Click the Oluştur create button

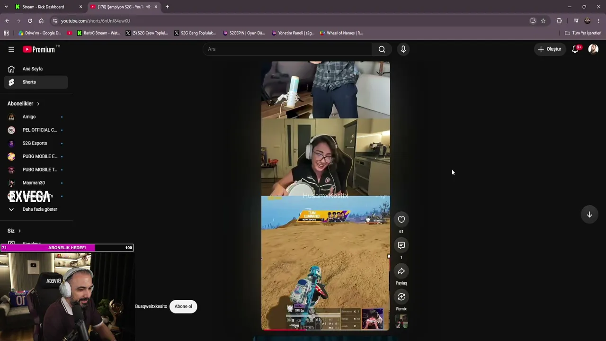pos(550,49)
